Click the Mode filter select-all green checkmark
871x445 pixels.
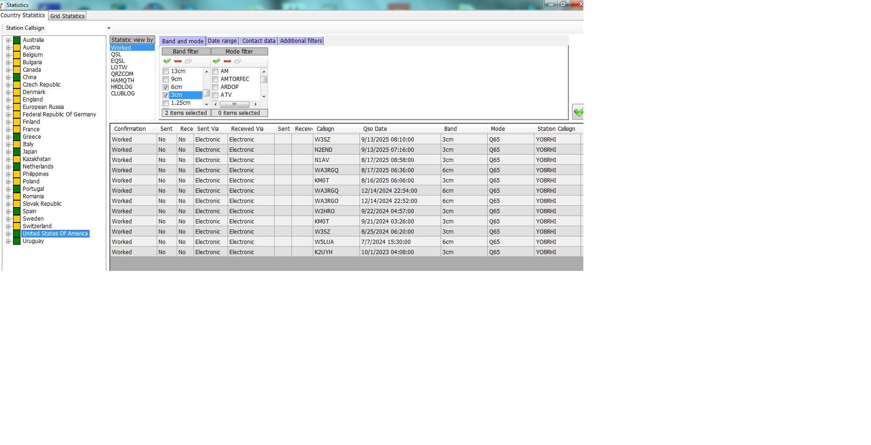[x=216, y=61]
